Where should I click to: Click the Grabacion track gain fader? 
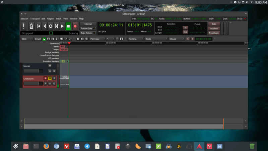(x=33, y=84)
